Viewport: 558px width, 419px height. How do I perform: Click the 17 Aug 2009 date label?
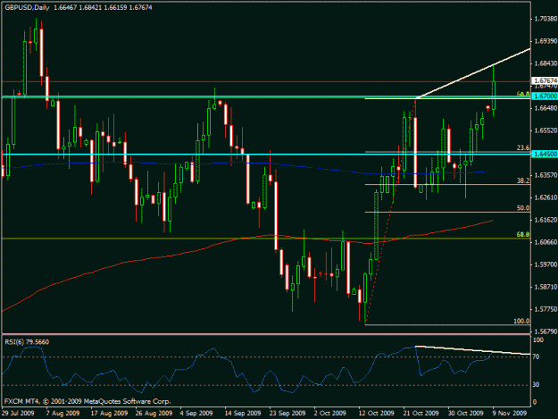pos(109,413)
